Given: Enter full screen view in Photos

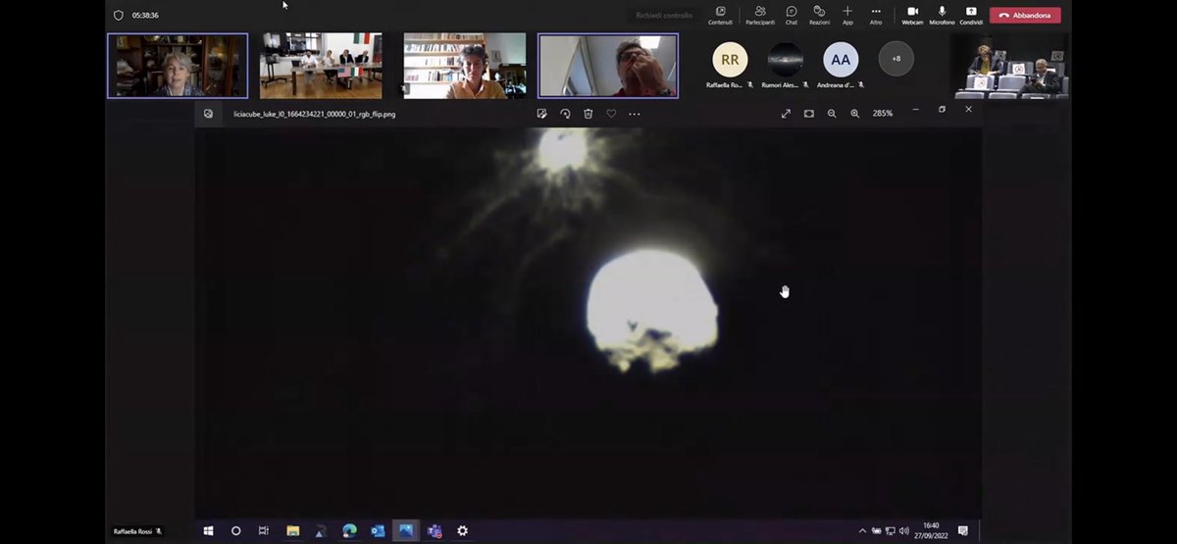Looking at the screenshot, I should coord(786,114).
